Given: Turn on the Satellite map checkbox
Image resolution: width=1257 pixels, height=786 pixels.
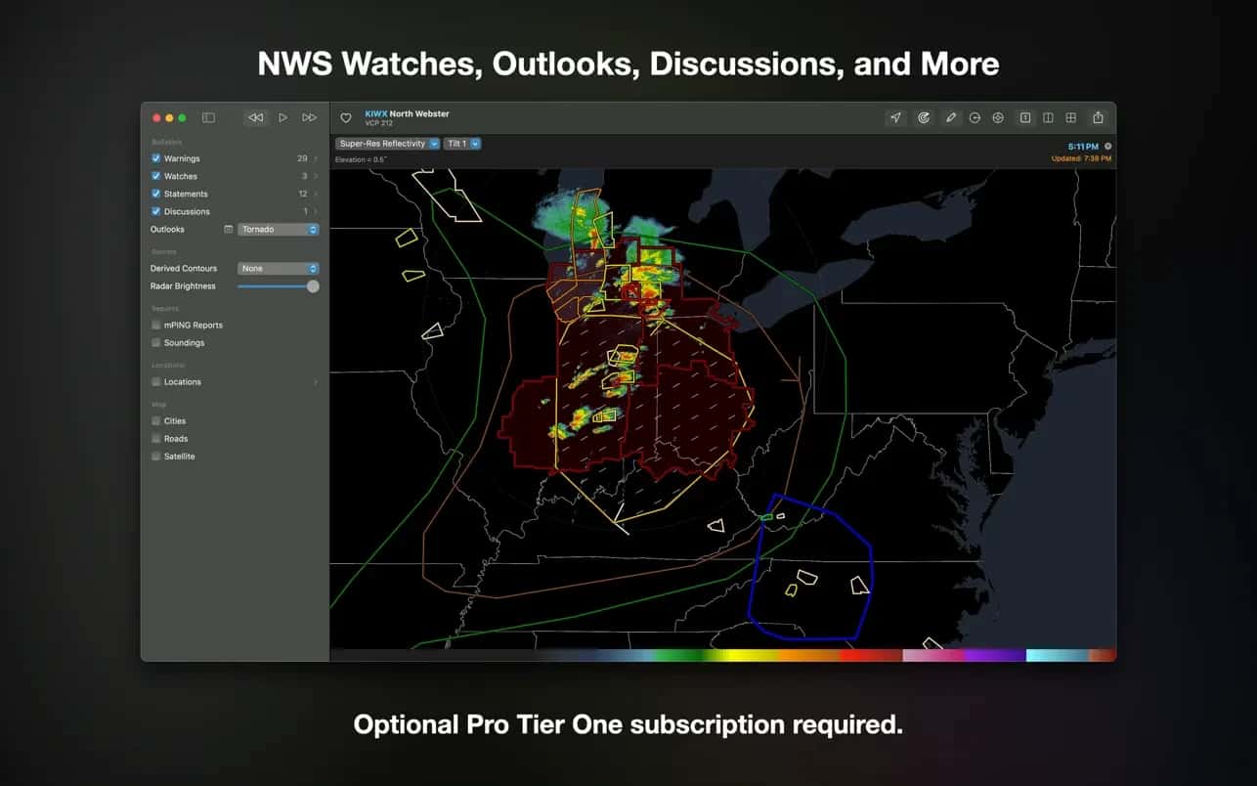Looking at the screenshot, I should coord(156,457).
